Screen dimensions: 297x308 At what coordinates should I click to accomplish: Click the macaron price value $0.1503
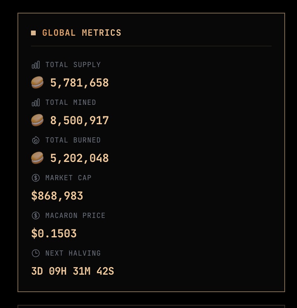coord(54,234)
